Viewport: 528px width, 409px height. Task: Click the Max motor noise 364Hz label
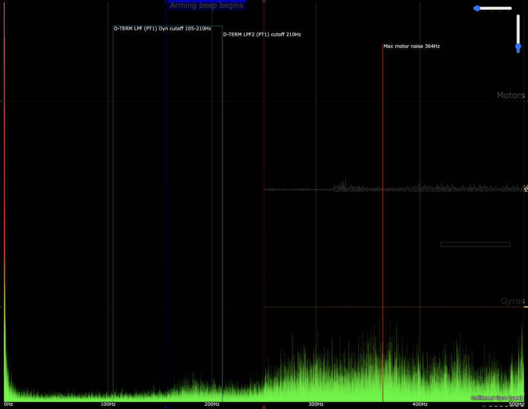click(411, 46)
